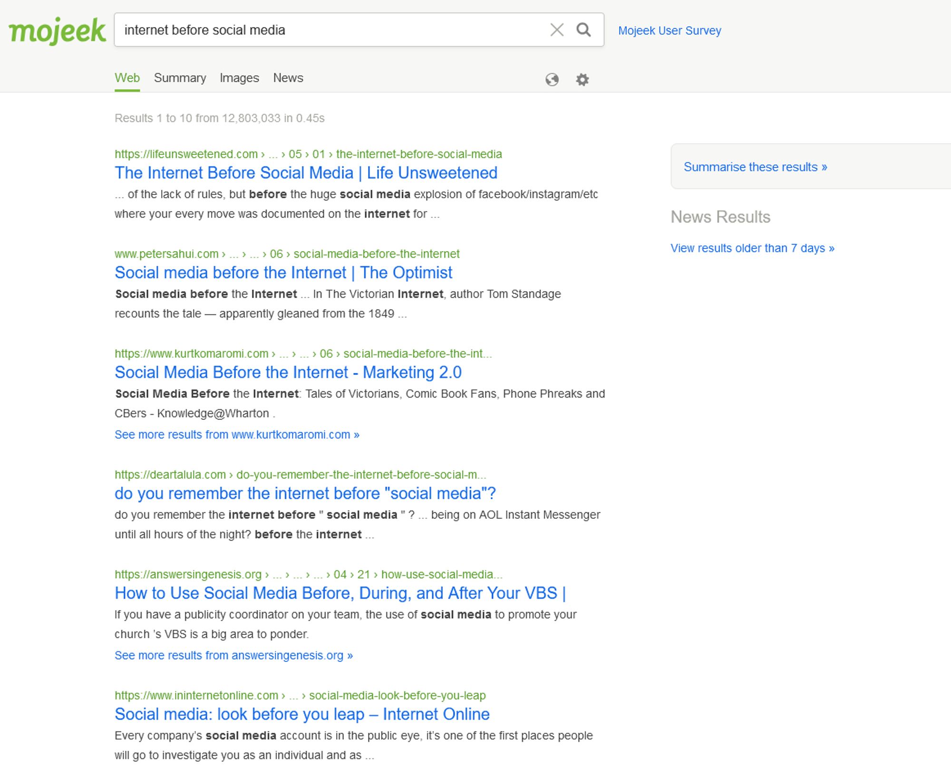Select the Web results tab

pos(127,78)
